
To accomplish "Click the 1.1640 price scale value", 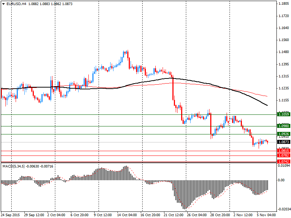I will 284,28.
